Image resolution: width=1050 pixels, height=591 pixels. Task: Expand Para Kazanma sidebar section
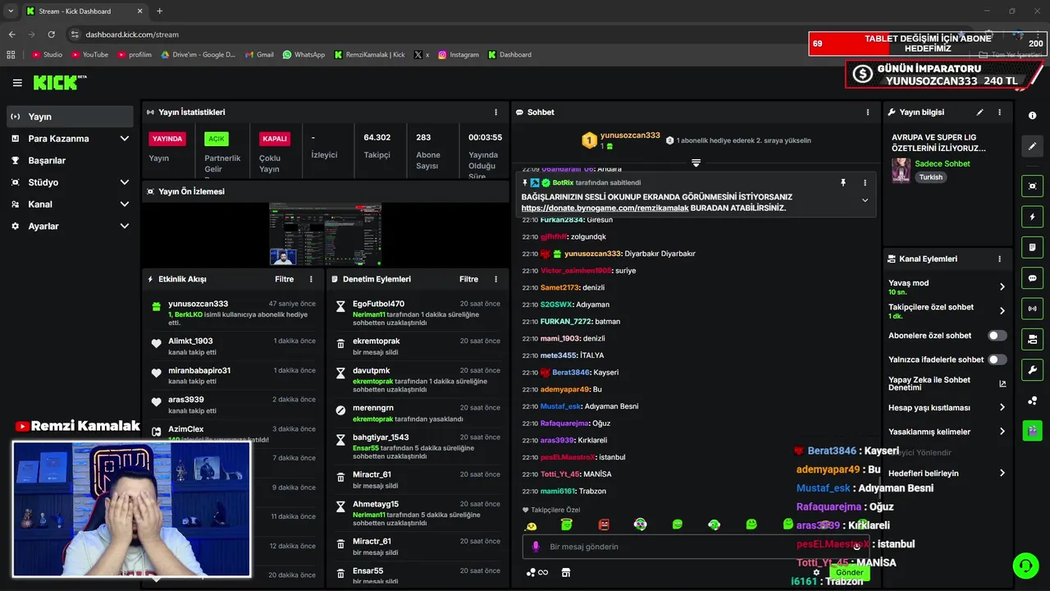point(125,139)
